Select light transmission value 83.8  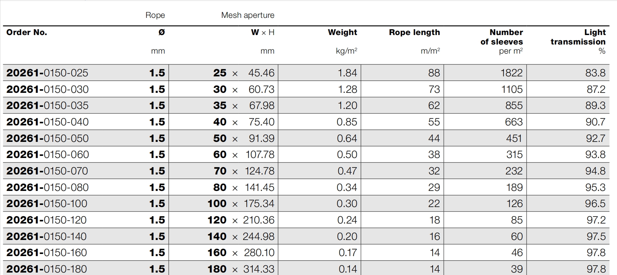(595, 73)
